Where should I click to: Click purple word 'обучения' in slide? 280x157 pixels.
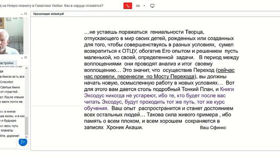tap(96, 109)
